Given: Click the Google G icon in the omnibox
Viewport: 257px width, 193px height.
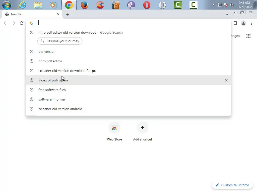Looking at the screenshot, I should coord(32,23).
